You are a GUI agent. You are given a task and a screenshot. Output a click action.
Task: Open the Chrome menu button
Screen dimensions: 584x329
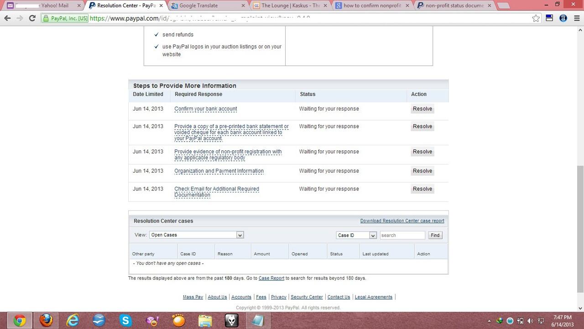click(x=577, y=18)
